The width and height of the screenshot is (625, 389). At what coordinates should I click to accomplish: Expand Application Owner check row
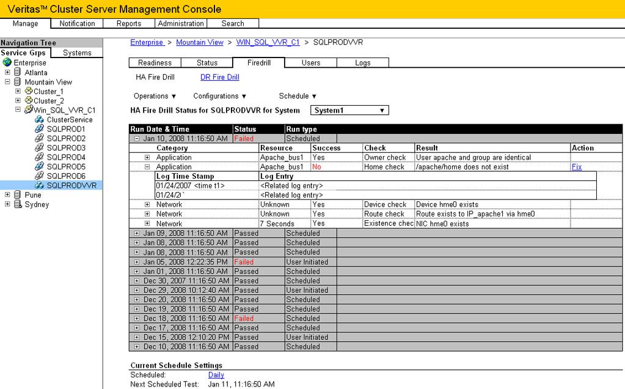pos(147,158)
